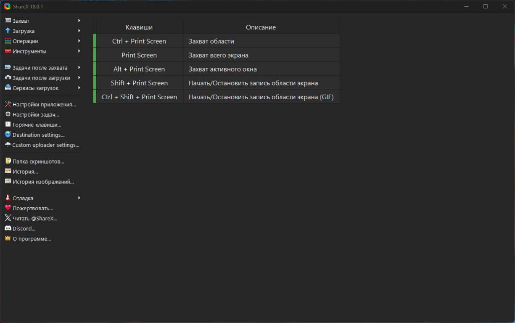Open Destination settings entry
This screenshot has height=323, width=515.
(x=38, y=135)
